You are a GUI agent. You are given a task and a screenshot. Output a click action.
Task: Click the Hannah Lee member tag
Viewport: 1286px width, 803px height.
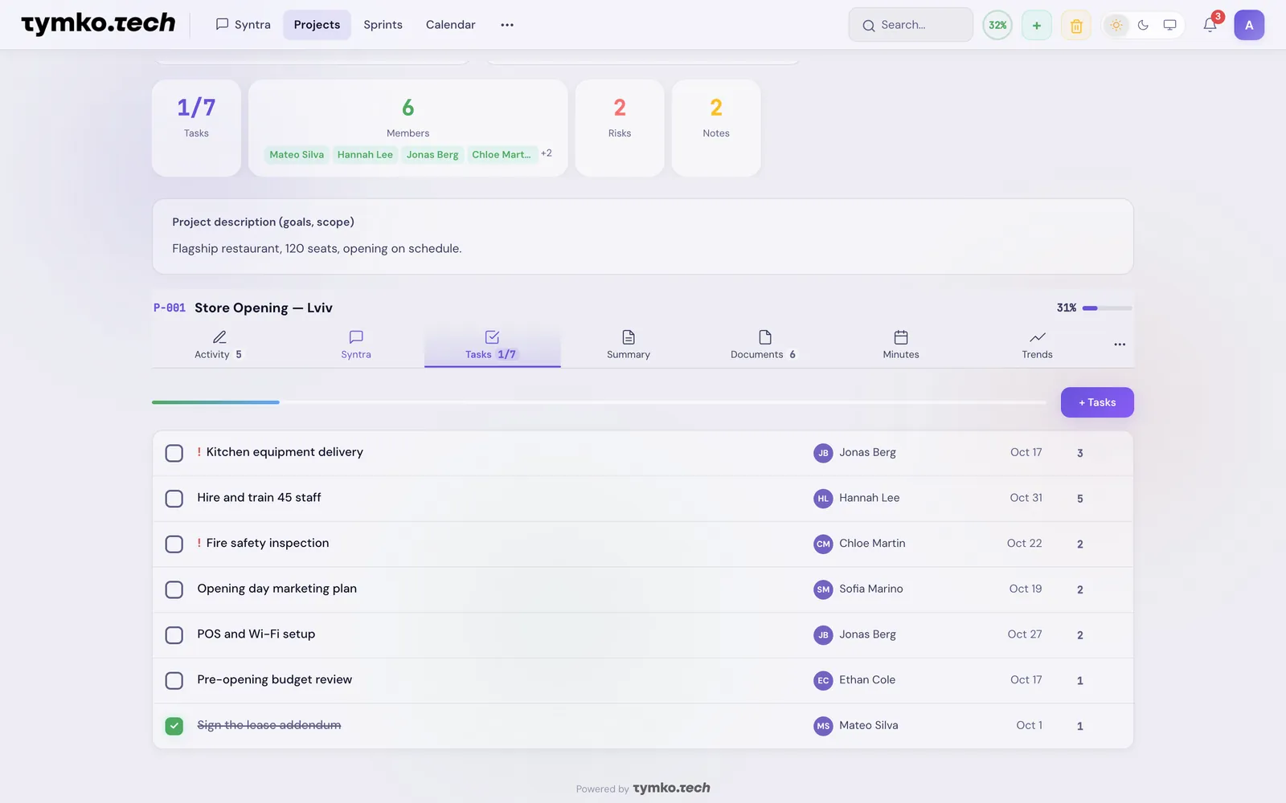click(365, 155)
